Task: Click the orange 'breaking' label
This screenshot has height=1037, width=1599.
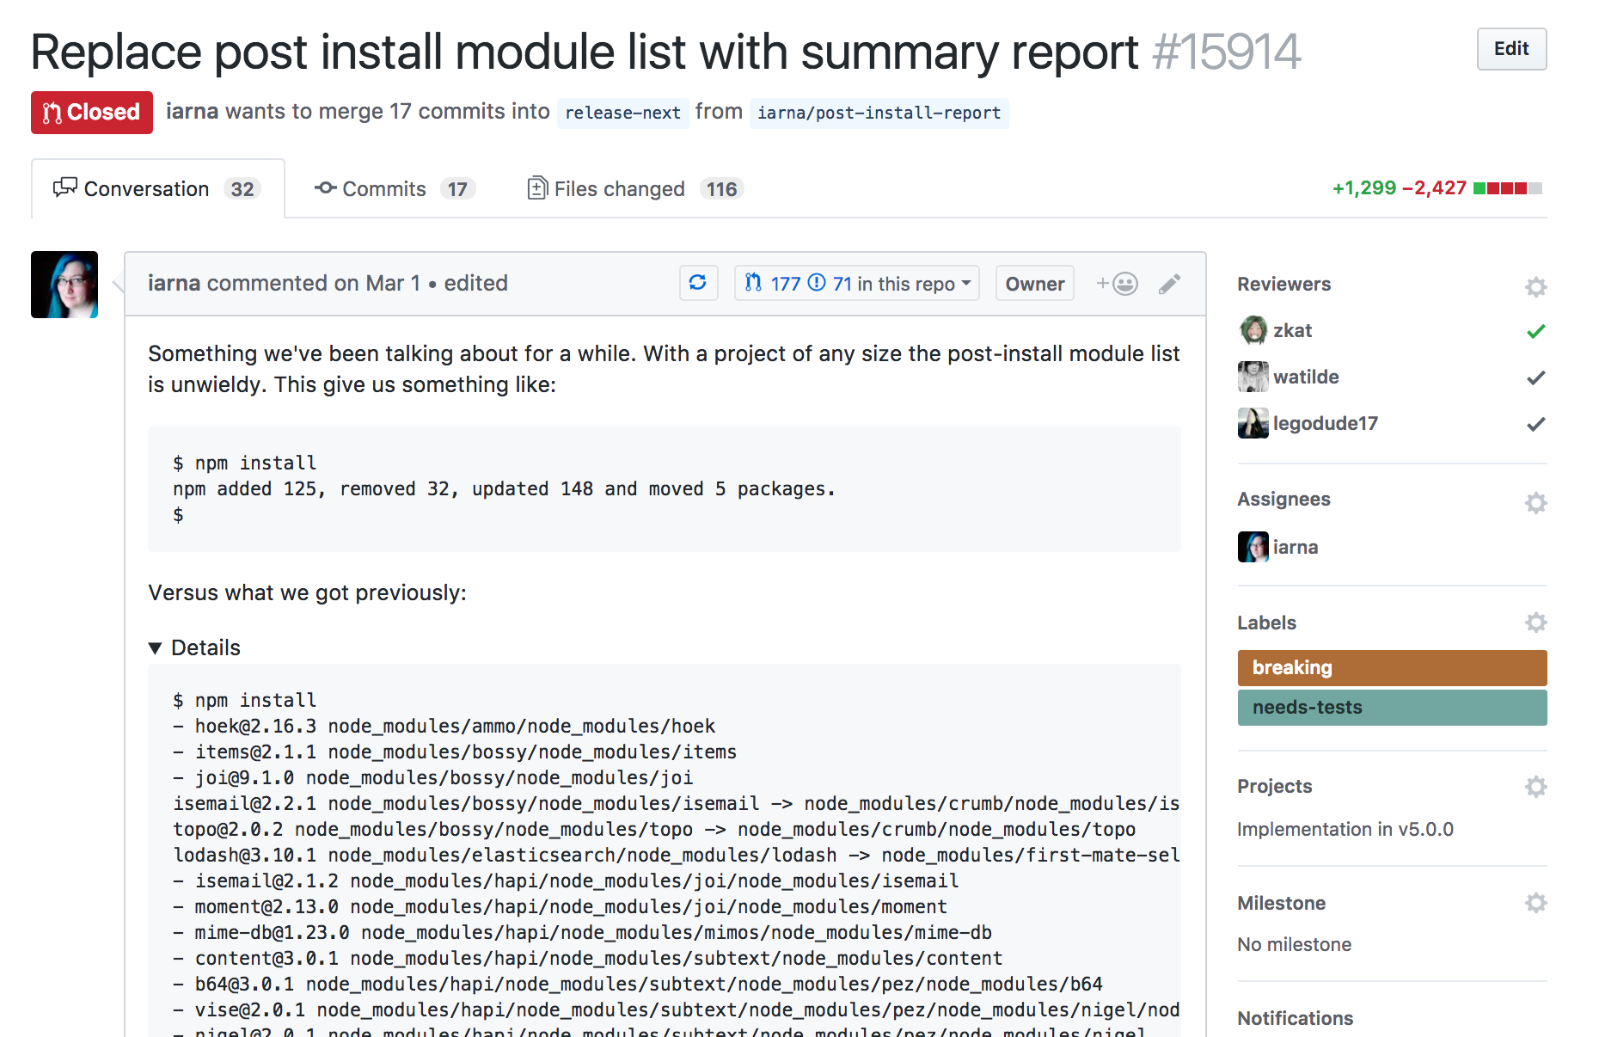Action: click(x=1391, y=668)
